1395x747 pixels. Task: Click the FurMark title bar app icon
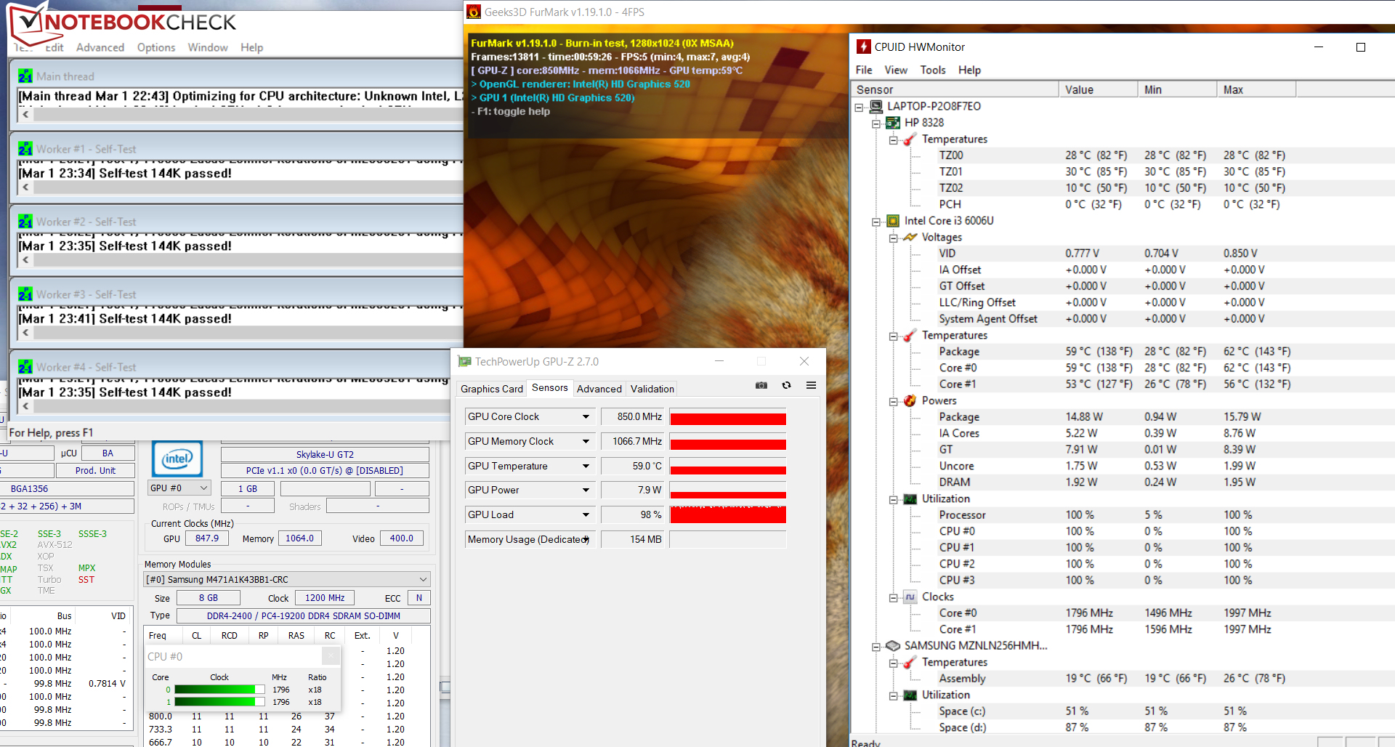(474, 12)
